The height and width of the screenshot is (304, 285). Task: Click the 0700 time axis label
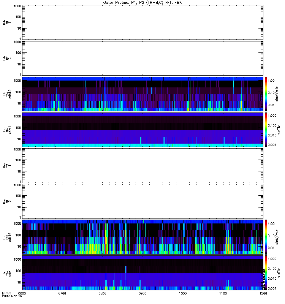62,293
